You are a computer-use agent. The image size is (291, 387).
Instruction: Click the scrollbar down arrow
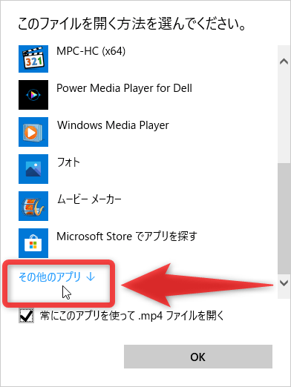pos(284,282)
